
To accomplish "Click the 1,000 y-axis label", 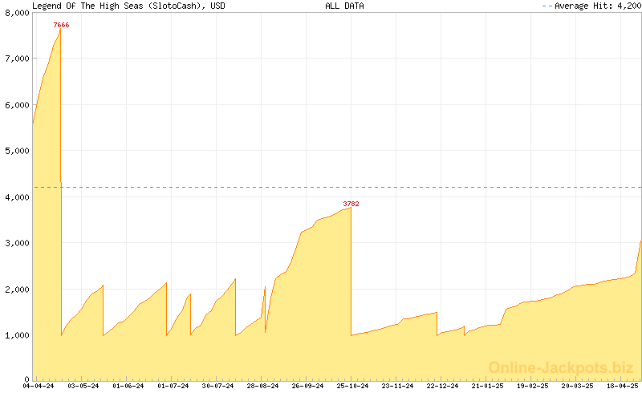I will pos(17,335).
